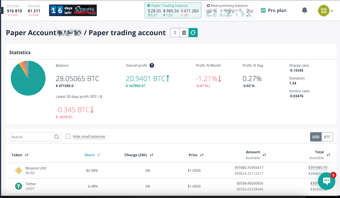
Task: Click the $397680.70 total value
Action: [317, 168]
